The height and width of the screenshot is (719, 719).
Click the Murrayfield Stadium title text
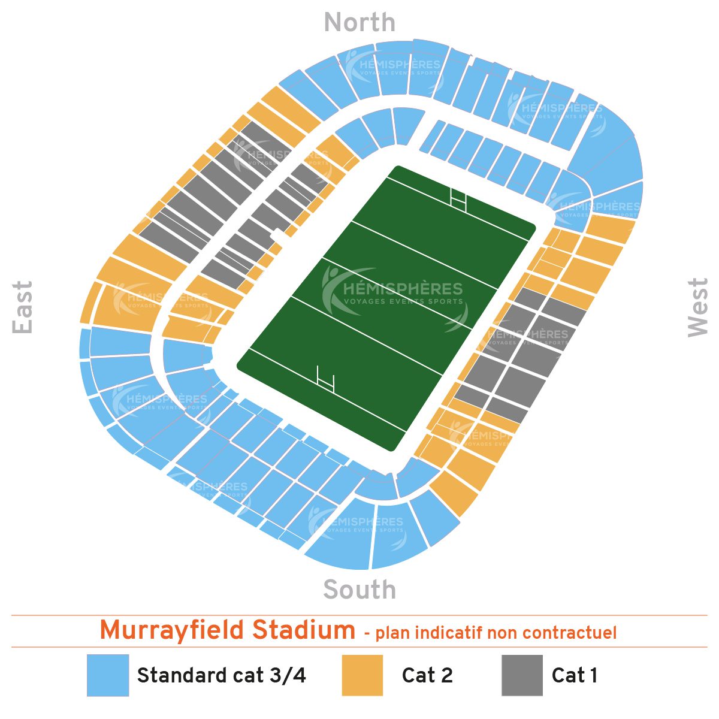[228, 631]
